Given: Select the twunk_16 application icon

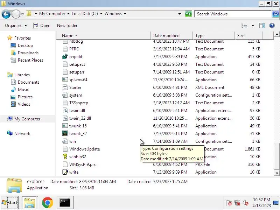Looking at the screenshot, I should [65, 126].
